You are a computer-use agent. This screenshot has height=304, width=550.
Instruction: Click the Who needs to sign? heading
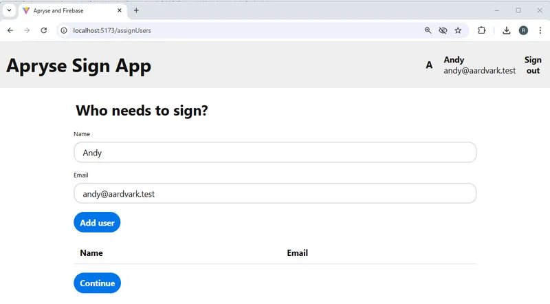tap(142, 111)
